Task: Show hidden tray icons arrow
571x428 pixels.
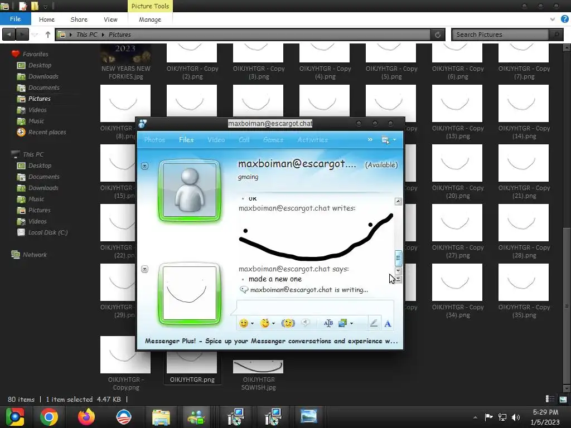Action: click(475, 417)
